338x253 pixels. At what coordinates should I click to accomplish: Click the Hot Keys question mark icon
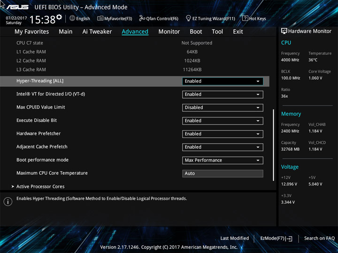click(x=245, y=18)
